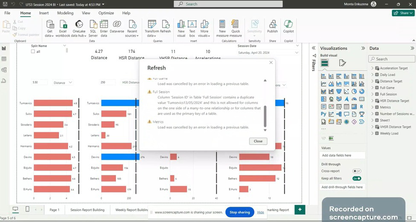
Task: Open the Page 1 tab
Action: tap(54, 210)
